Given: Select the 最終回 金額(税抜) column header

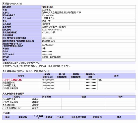Looking at the screenshot, I should click(76, 76).
